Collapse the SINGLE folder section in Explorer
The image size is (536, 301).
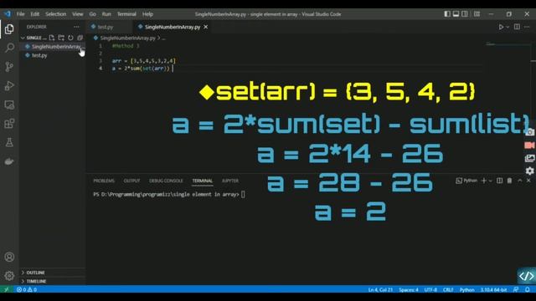tap(33, 38)
